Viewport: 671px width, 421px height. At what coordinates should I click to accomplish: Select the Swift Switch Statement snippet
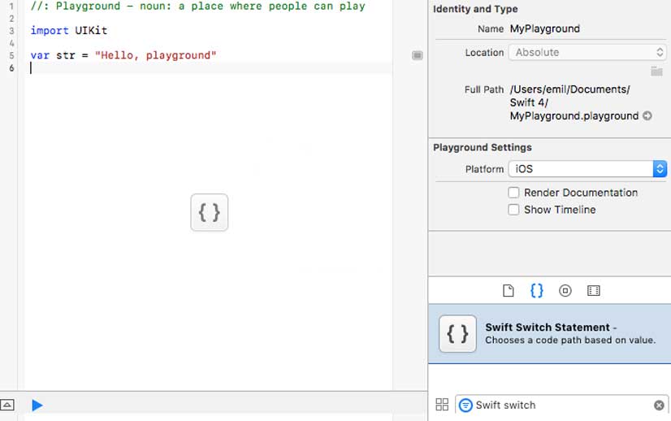(x=549, y=333)
